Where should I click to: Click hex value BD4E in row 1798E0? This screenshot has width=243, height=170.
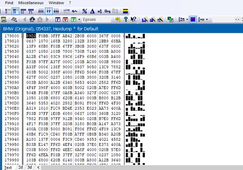point(67,109)
